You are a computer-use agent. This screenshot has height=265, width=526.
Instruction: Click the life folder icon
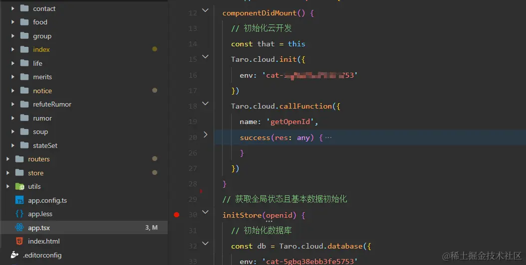tap(24, 63)
